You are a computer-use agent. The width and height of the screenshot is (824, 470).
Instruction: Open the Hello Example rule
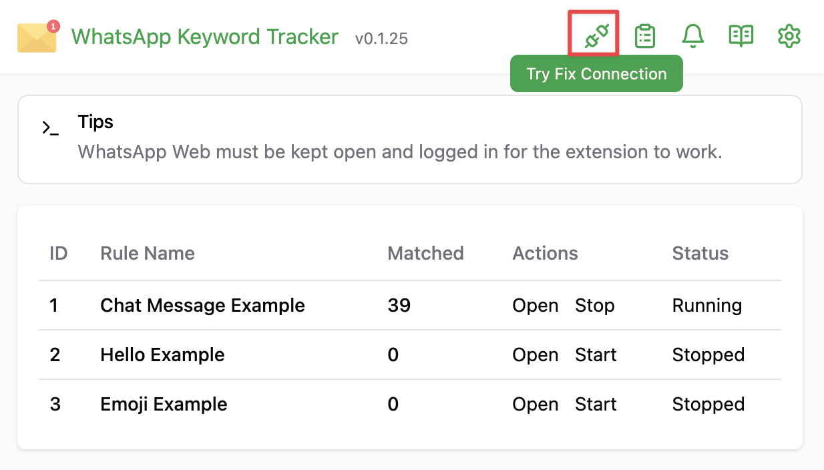point(536,355)
